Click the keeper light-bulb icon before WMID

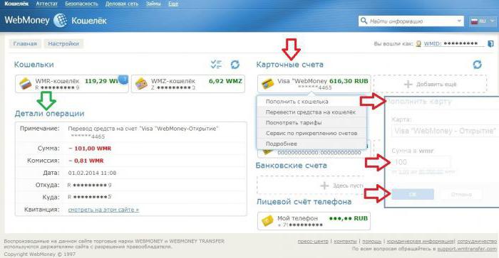[418, 44]
